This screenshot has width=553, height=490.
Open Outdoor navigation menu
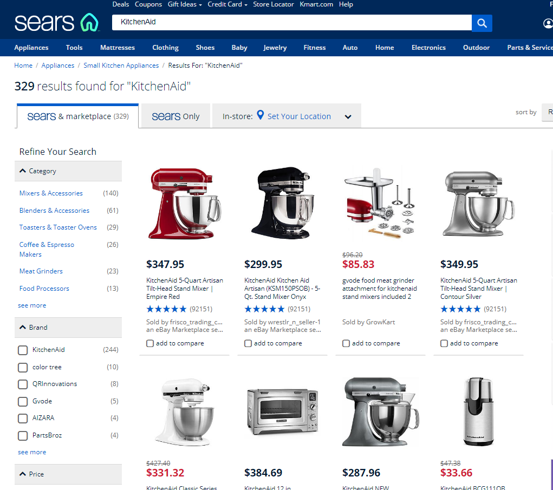point(476,48)
